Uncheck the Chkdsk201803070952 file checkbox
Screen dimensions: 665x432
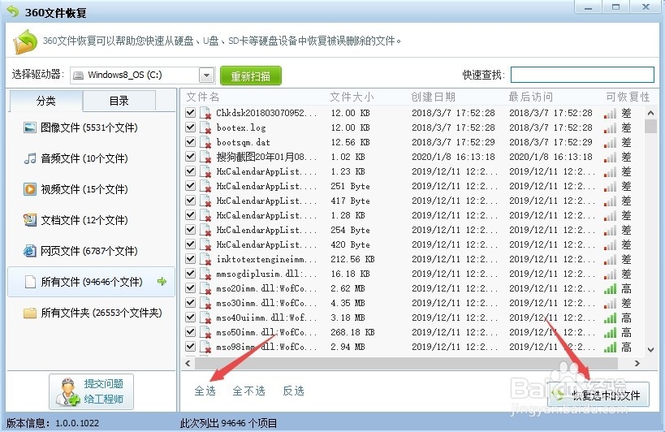pyautogui.click(x=191, y=113)
